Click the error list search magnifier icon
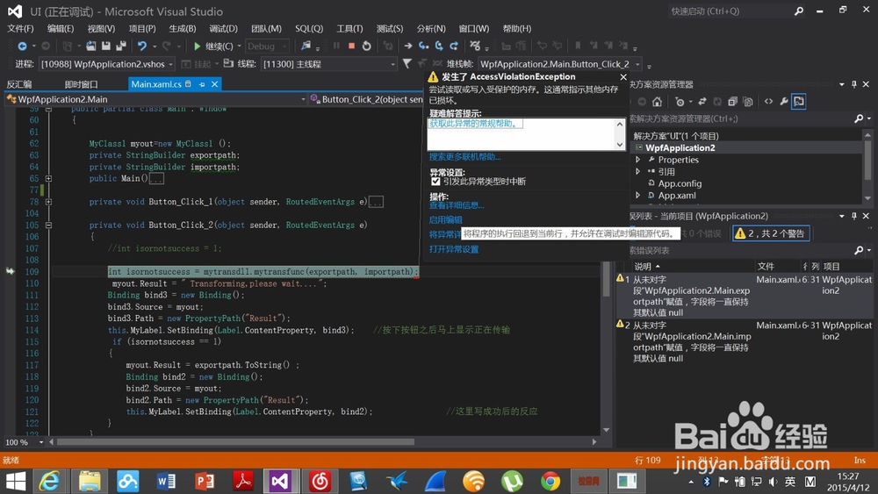 tap(859, 250)
